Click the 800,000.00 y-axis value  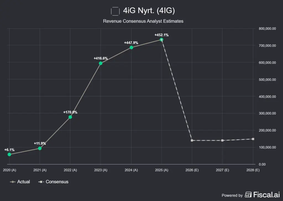[267, 29]
